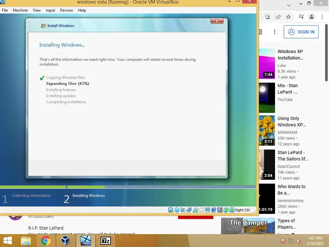Viewport: 329px width, 247px height.
Task: Click the Installing updates step text
Action: [61, 96]
